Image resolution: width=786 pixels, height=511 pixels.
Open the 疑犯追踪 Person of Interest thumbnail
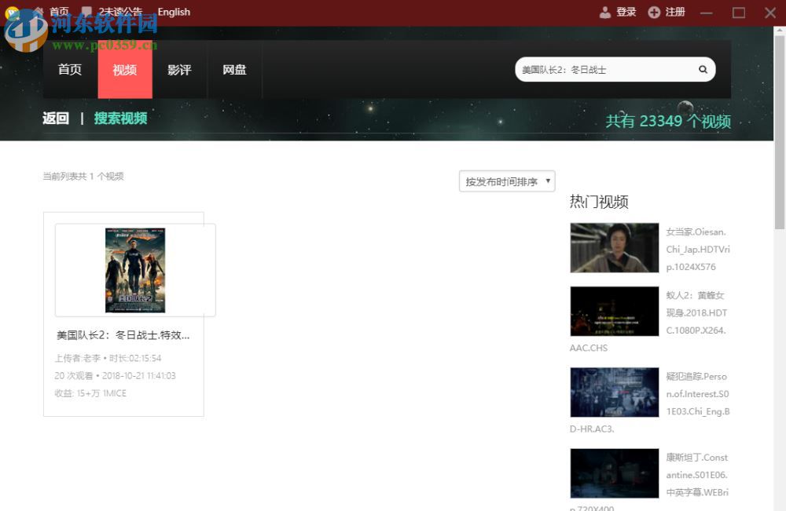pos(614,392)
